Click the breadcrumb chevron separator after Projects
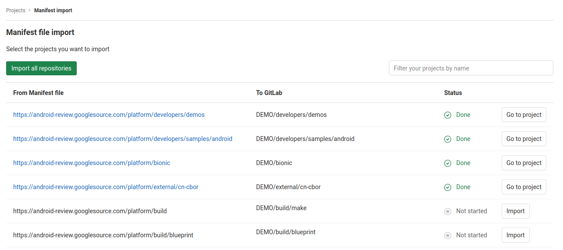The width and height of the screenshot is (563, 250). (29, 11)
